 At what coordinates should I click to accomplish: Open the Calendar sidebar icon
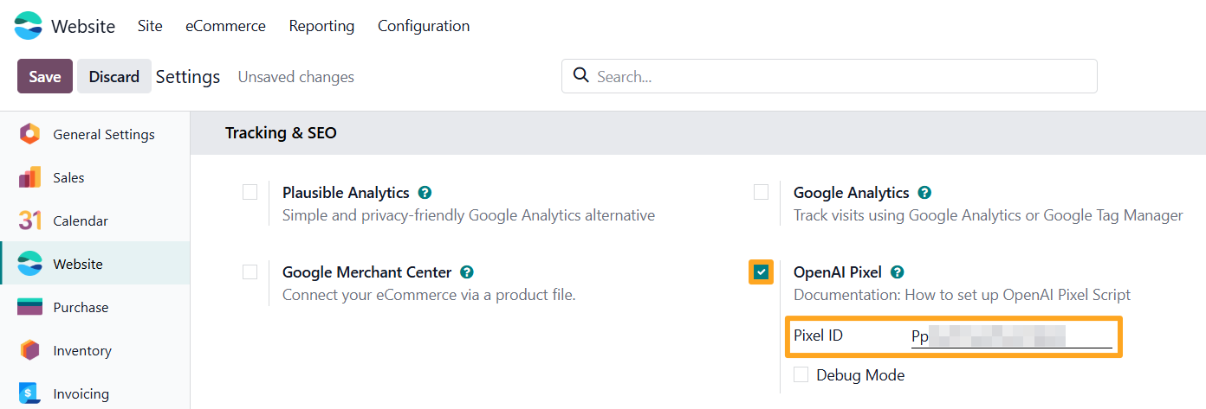29,220
